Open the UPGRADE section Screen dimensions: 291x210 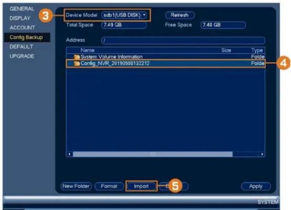click(x=22, y=56)
